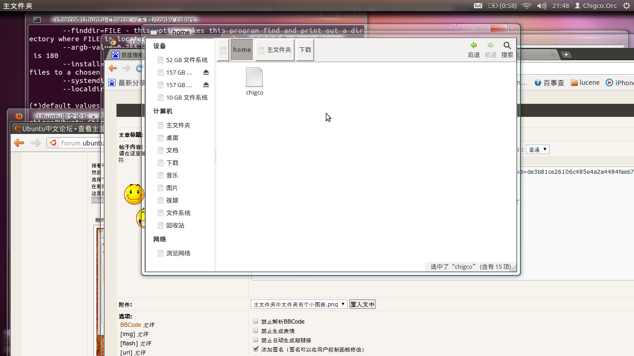Viewport: 634px width, 356px height.
Task: Open the sound volume indicator
Action: pos(542,6)
